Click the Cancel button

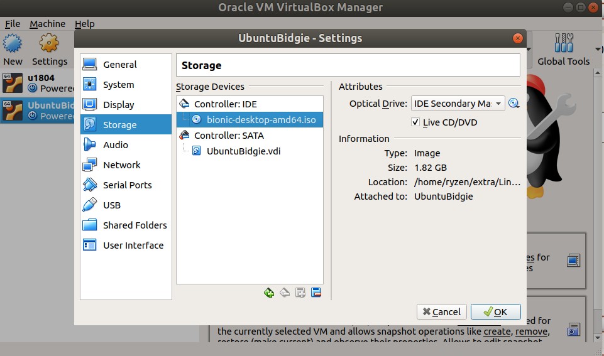point(441,312)
